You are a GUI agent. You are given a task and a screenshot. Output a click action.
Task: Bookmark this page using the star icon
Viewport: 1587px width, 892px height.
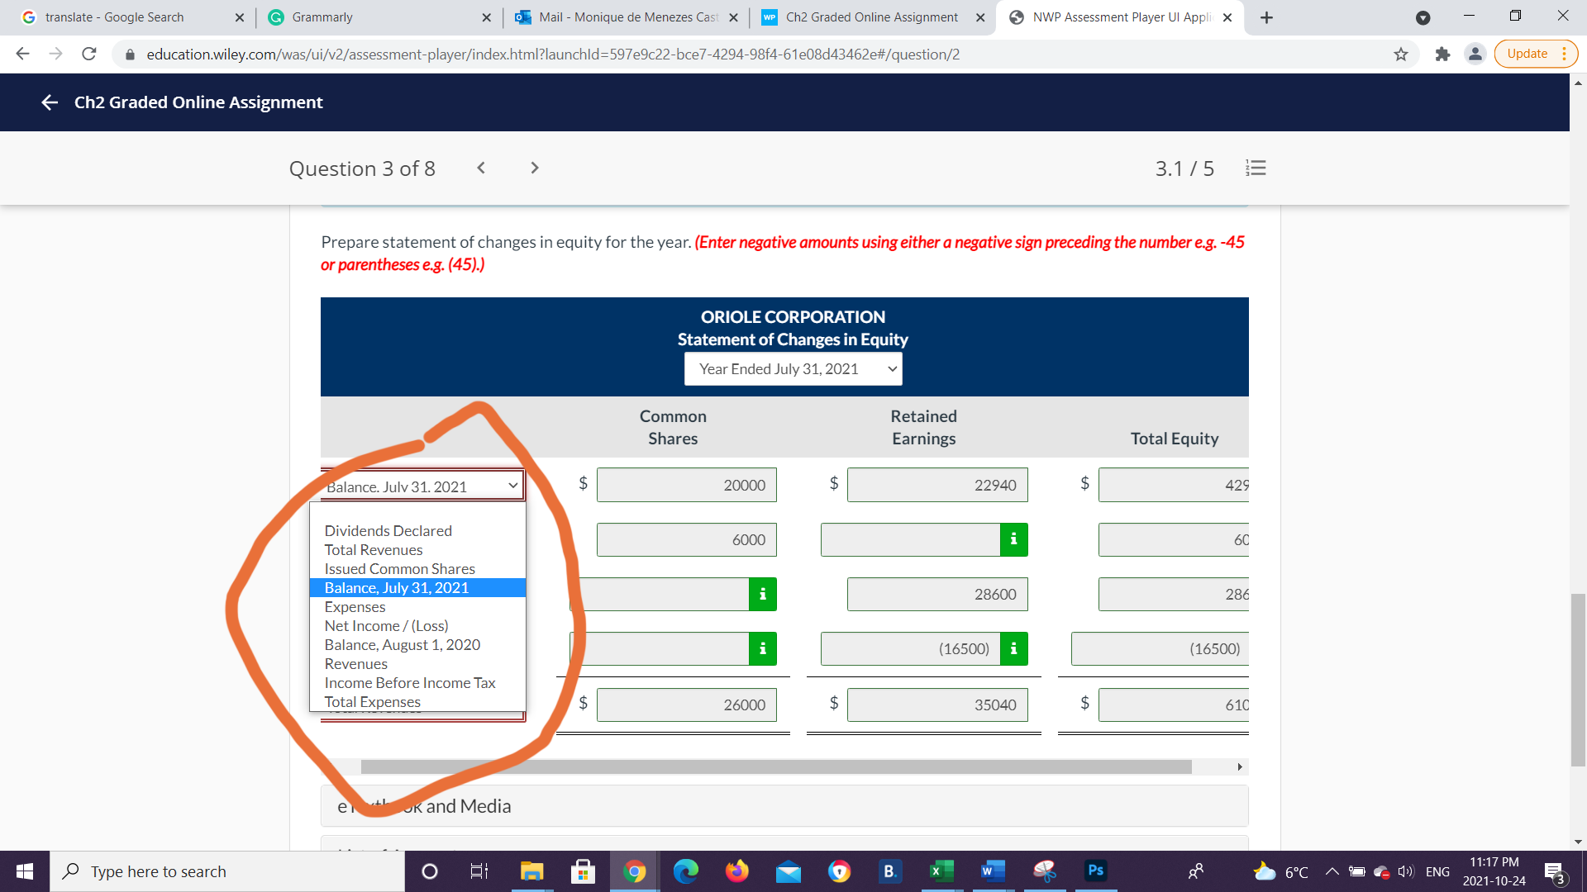1401,54
